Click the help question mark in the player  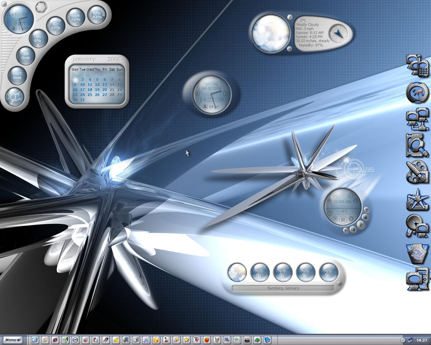(331, 213)
